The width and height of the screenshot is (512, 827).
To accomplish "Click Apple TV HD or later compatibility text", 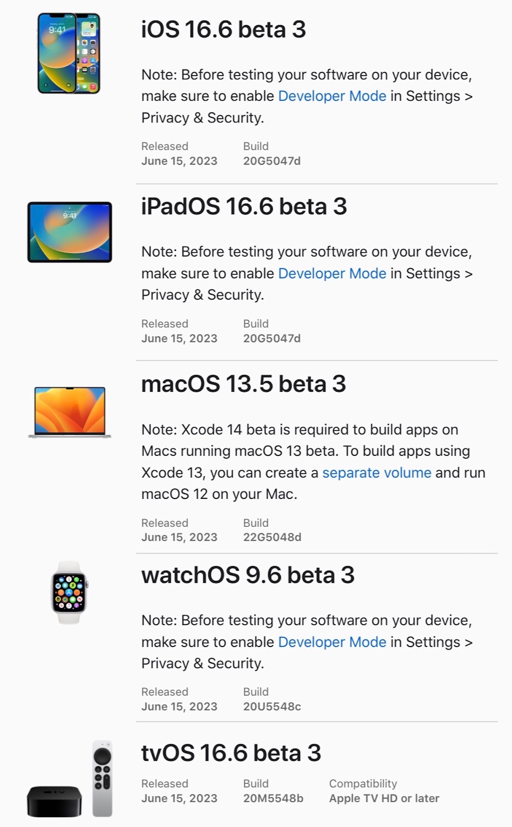I will [384, 798].
